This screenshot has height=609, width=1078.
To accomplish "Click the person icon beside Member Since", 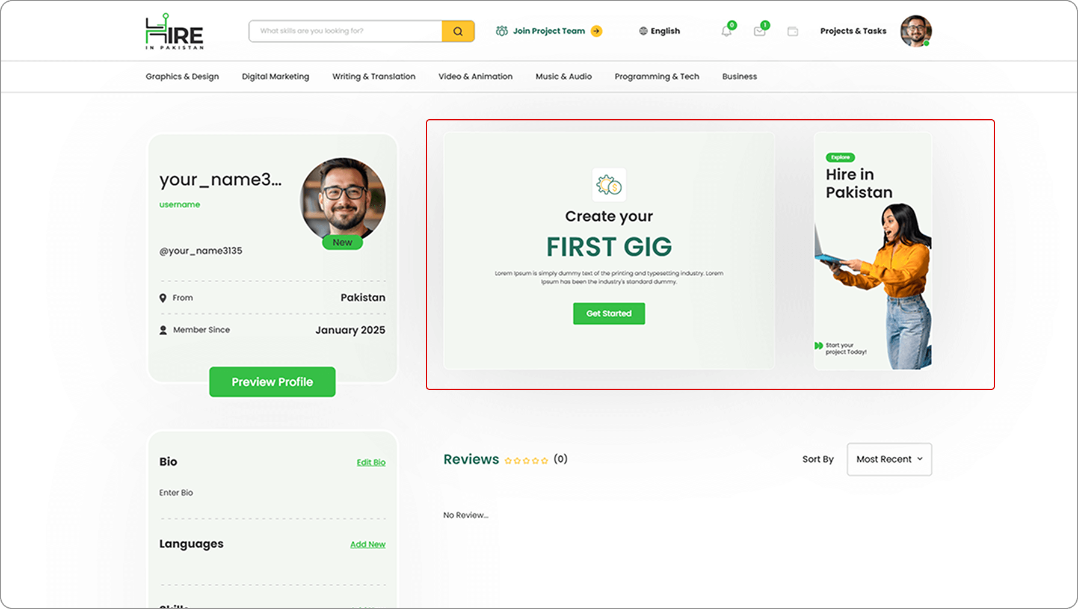I will (163, 330).
